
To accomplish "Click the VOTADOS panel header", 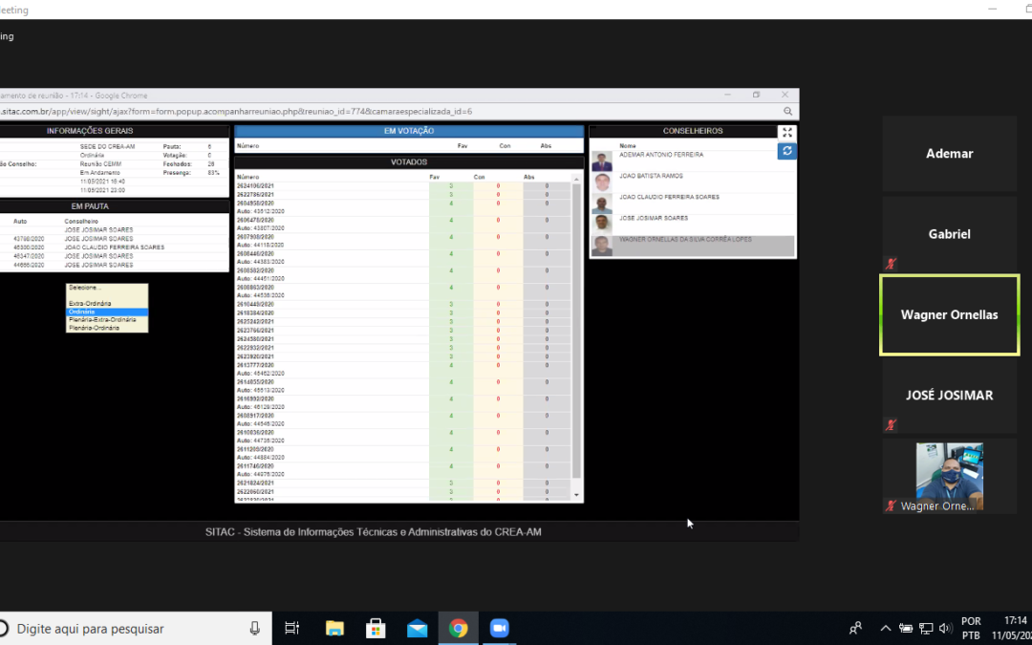I will (409, 161).
